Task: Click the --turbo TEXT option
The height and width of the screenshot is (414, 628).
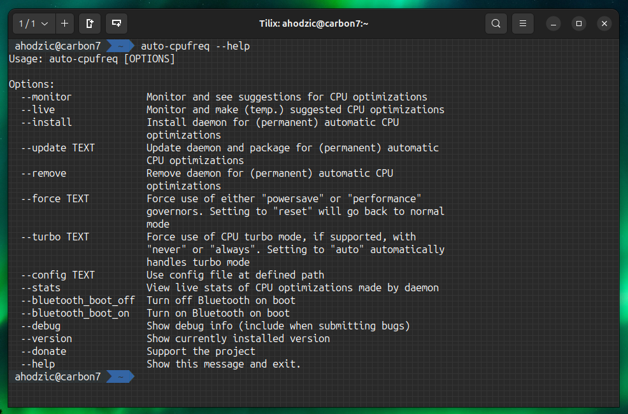Action: (x=55, y=237)
